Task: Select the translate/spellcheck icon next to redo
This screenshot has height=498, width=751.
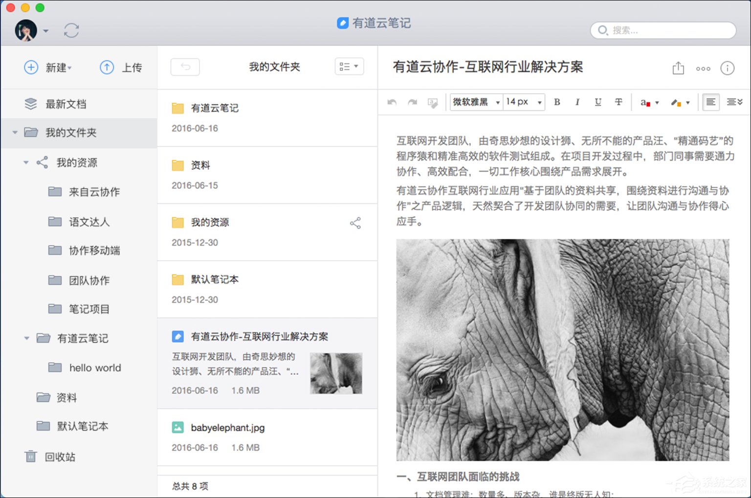Action: [x=432, y=102]
